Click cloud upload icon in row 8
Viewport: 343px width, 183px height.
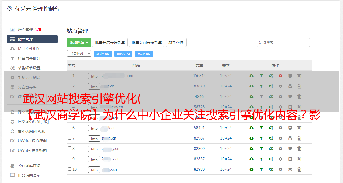[252, 149]
